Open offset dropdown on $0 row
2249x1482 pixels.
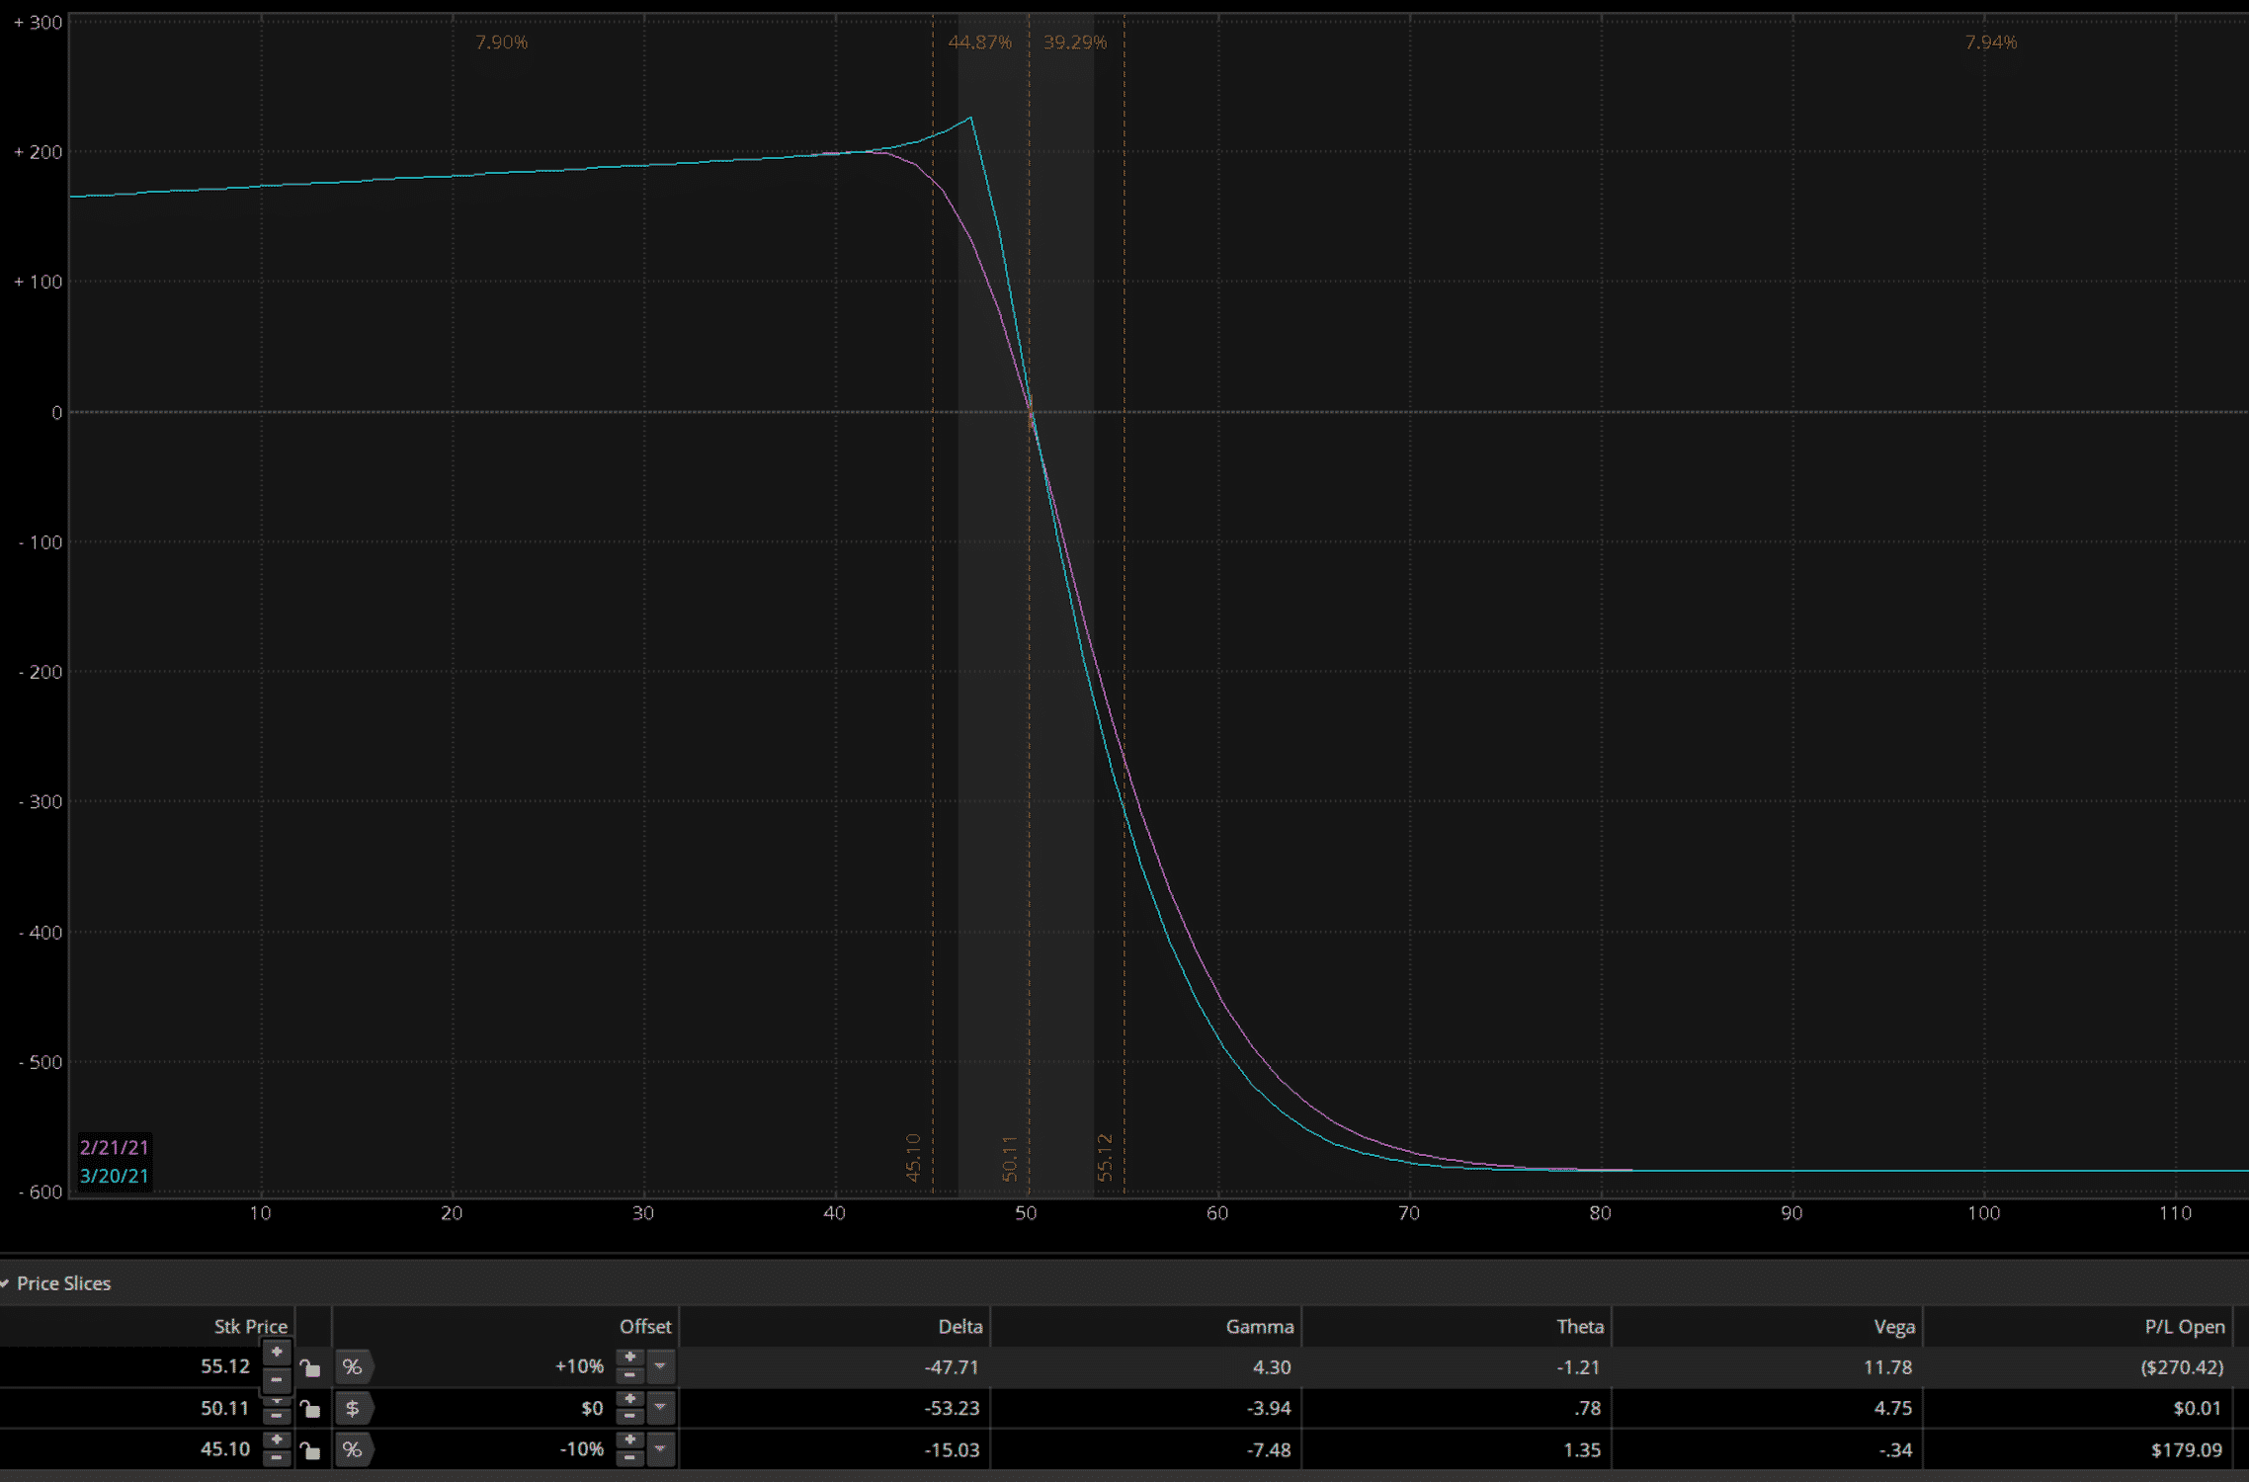(661, 1409)
